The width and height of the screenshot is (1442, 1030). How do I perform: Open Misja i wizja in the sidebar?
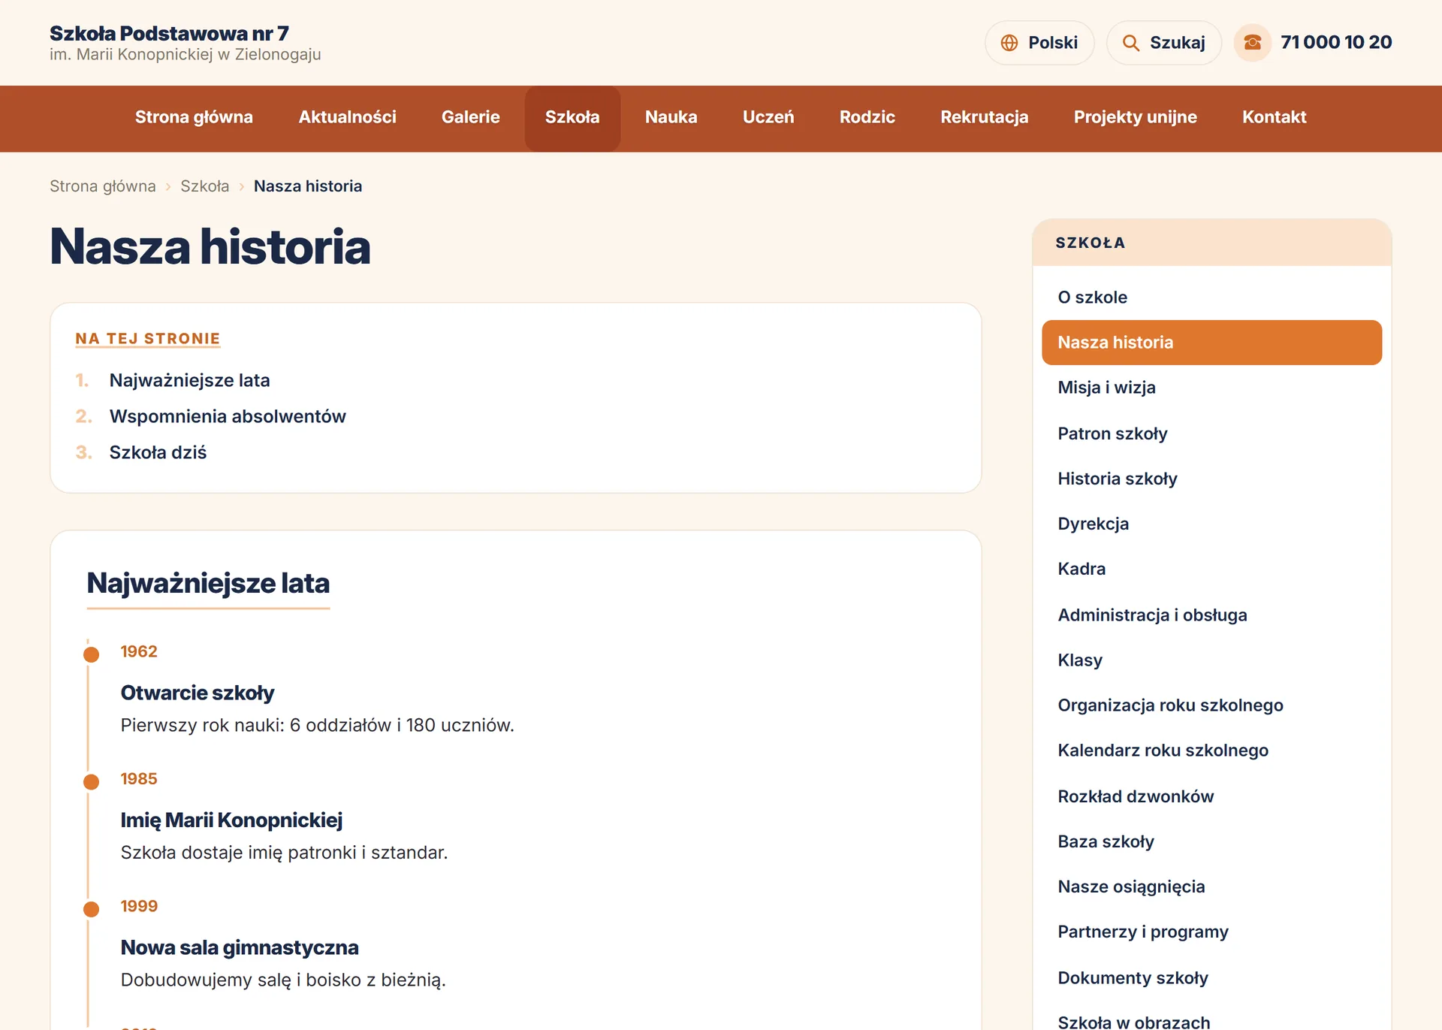coord(1211,388)
